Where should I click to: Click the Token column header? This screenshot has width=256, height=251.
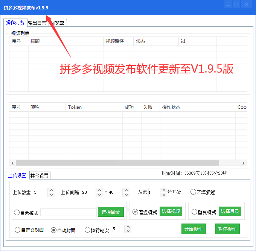coord(94,107)
